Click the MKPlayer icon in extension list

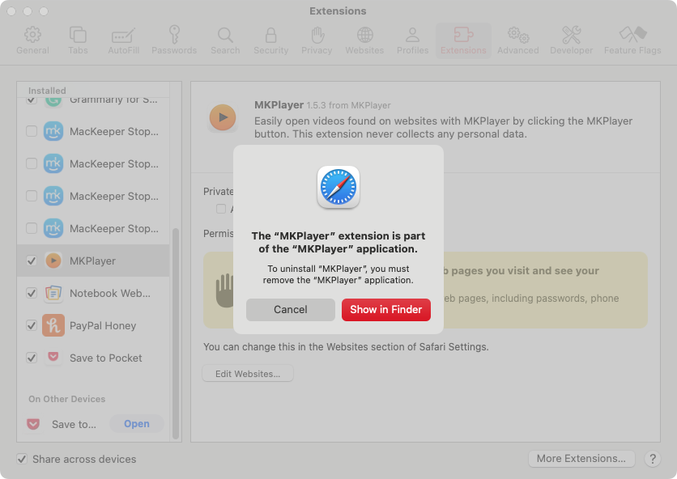[x=53, y=261]
